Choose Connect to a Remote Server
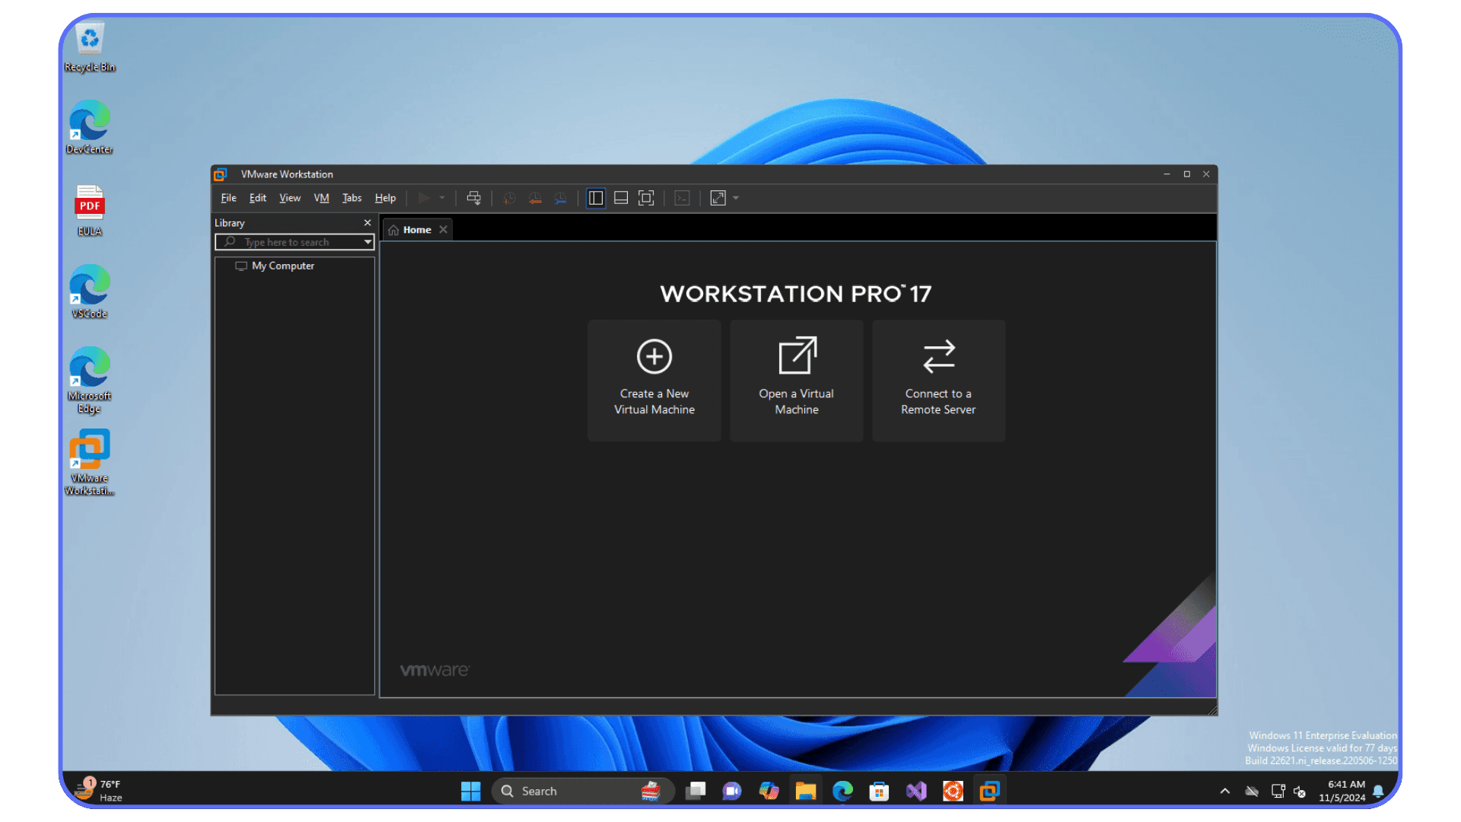The height and width of the screenshot is (822, 1461). (938, 381)
